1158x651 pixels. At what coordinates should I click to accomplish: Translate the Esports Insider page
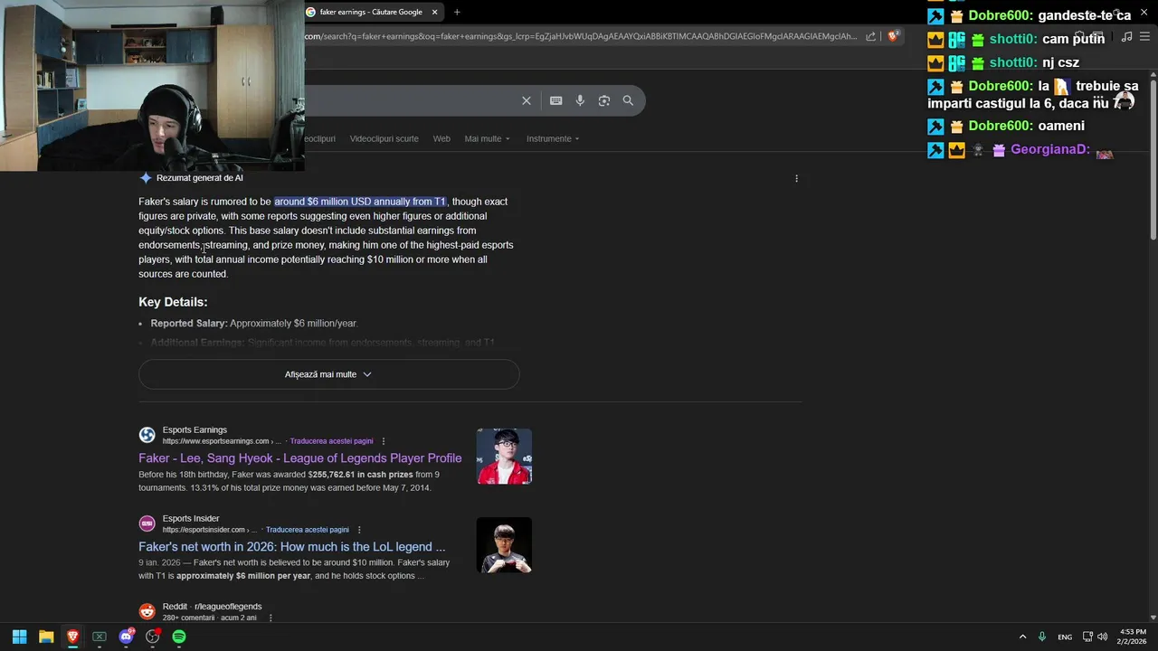click(x=308, y=530)
